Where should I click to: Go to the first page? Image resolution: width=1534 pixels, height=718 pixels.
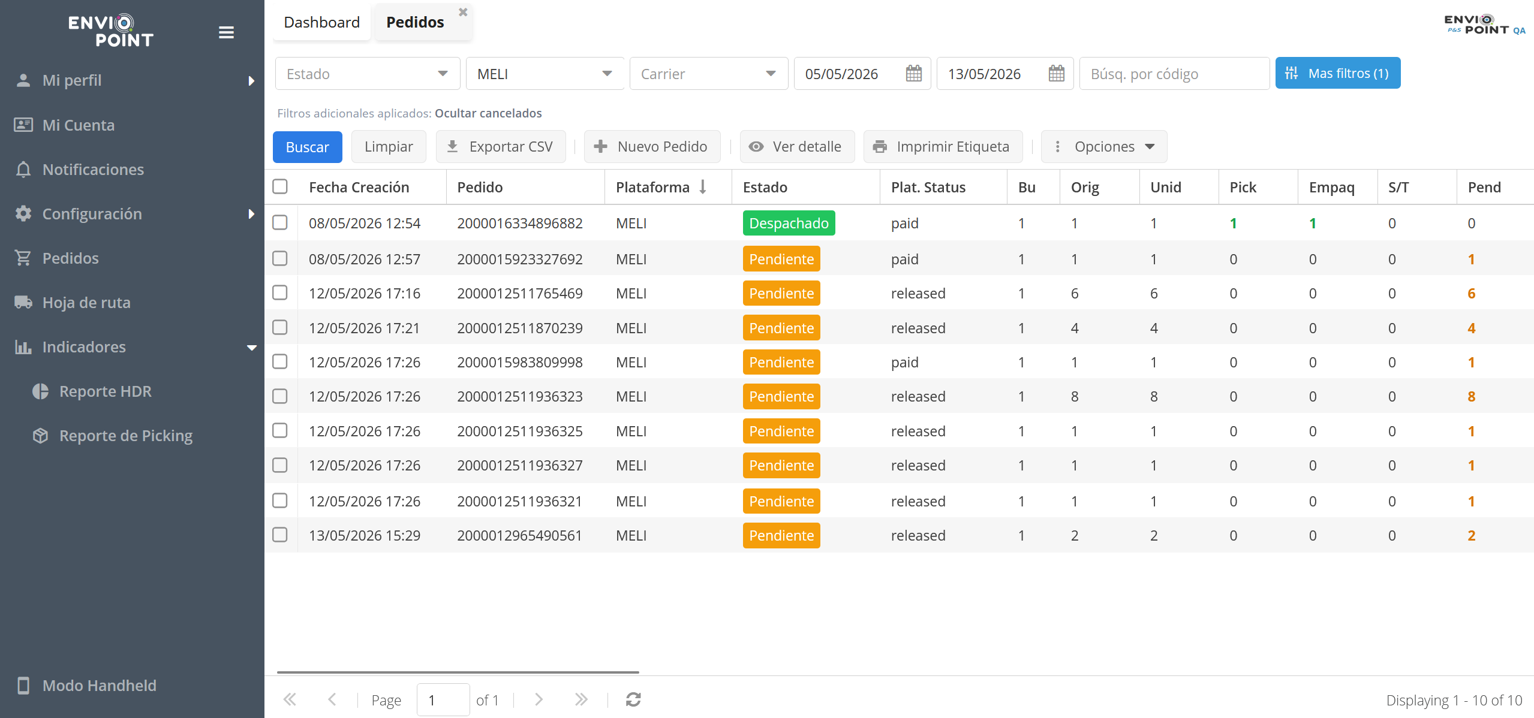[x=290, y=699]
